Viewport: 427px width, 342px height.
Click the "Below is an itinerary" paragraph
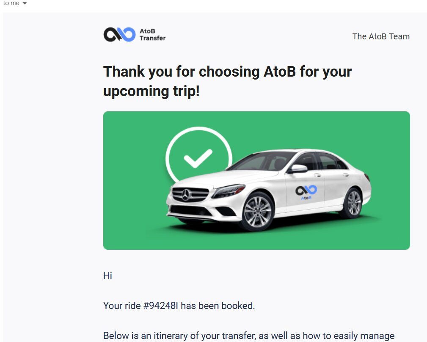(x=248, y=336)
